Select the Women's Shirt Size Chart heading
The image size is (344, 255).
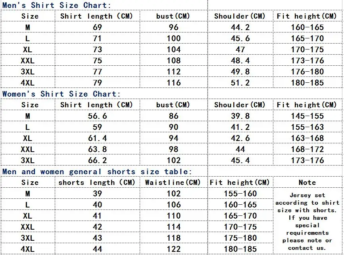(61, 94)
